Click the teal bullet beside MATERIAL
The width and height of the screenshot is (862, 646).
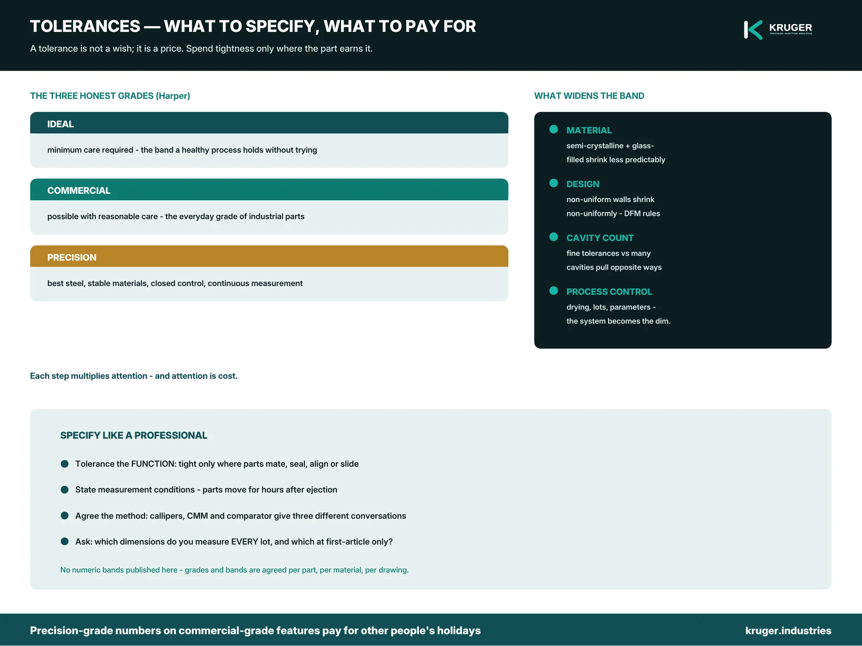554,129
